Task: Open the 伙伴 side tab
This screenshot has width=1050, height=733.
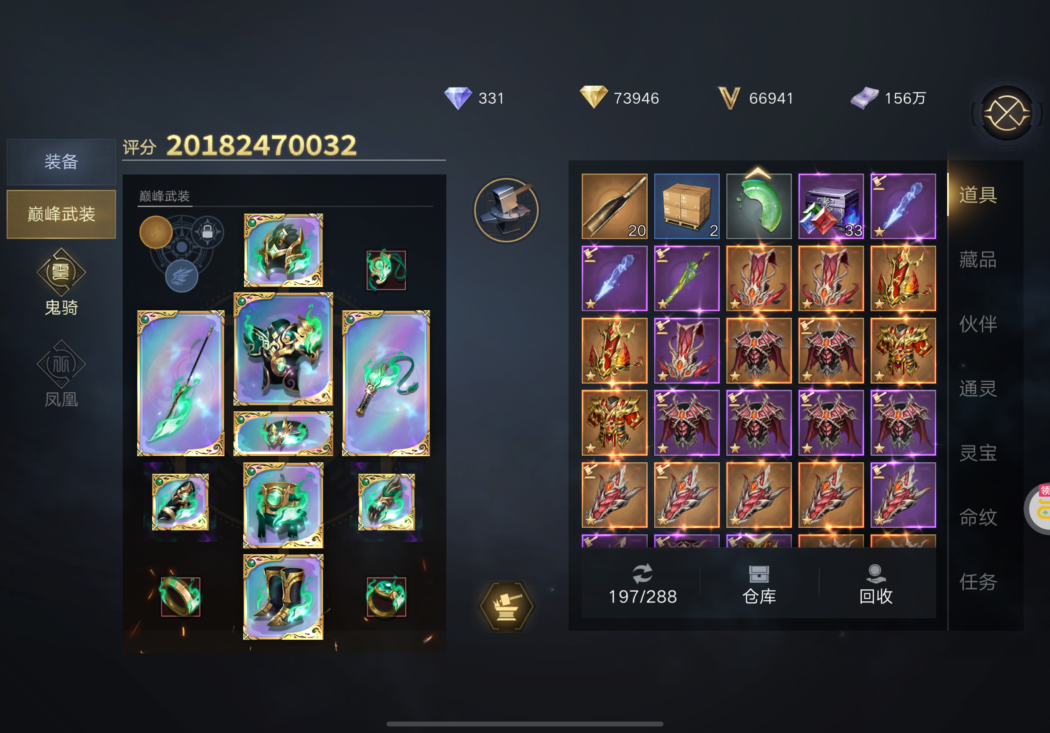Action: coord(978,324)
